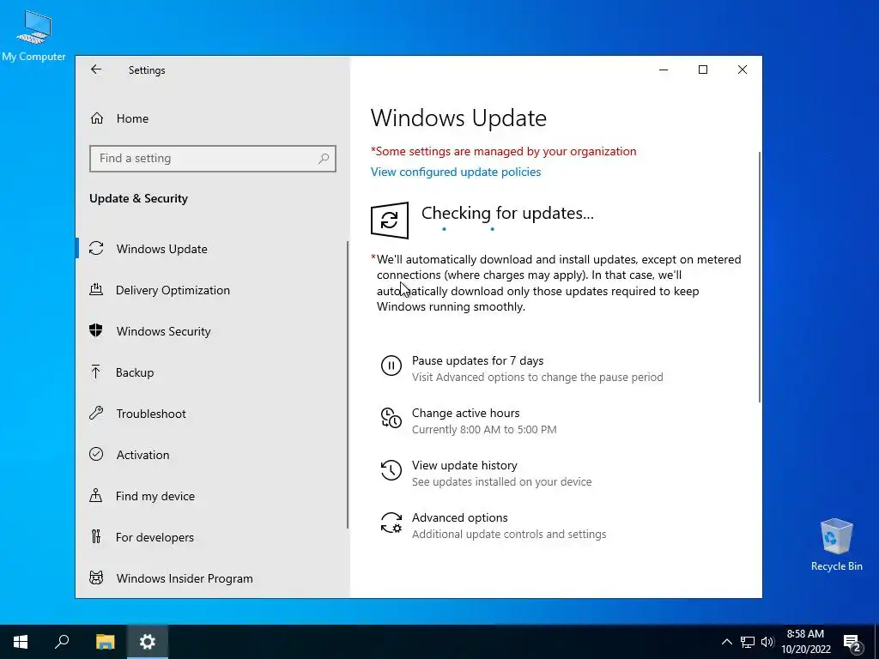The width and height of the screenshot is (879, 659).
Task: Close the Settings window
Action: tap(743, 70)
